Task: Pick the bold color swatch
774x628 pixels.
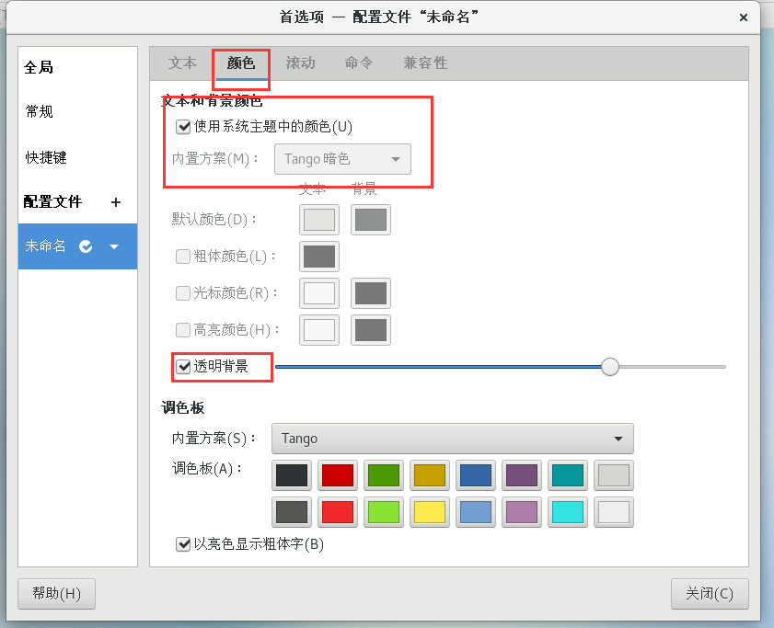Action: 319,257
